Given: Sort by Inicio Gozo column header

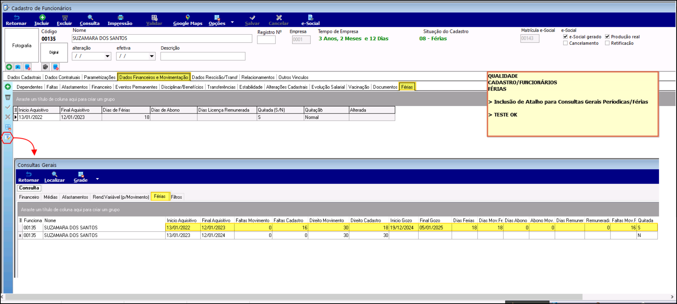Looking at the screenshot, I should [x=403, y=220].
